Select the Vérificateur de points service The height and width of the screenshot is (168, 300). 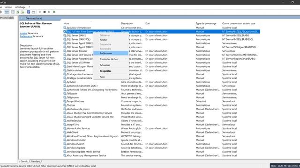tap(78, 109)
